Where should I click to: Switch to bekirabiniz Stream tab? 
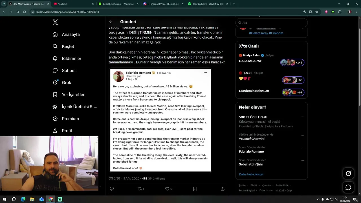pyautogui.click(x=118, y=4)
